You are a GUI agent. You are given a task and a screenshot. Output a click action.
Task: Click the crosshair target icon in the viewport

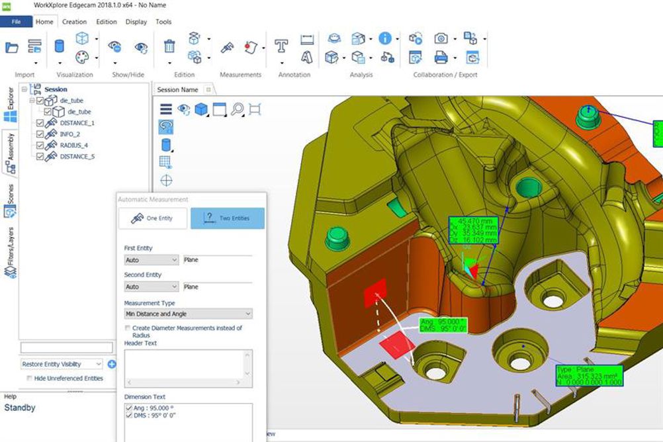(166, 181)
